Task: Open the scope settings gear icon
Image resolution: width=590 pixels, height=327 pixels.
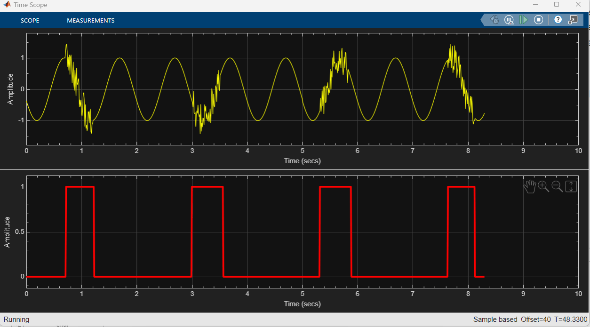Action: tap(494, 20)
